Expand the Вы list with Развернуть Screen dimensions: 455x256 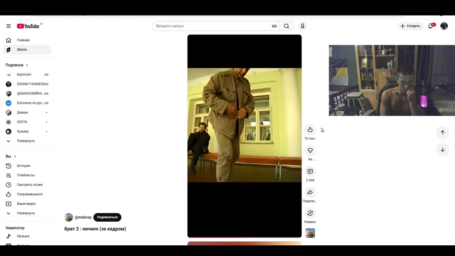27,213
